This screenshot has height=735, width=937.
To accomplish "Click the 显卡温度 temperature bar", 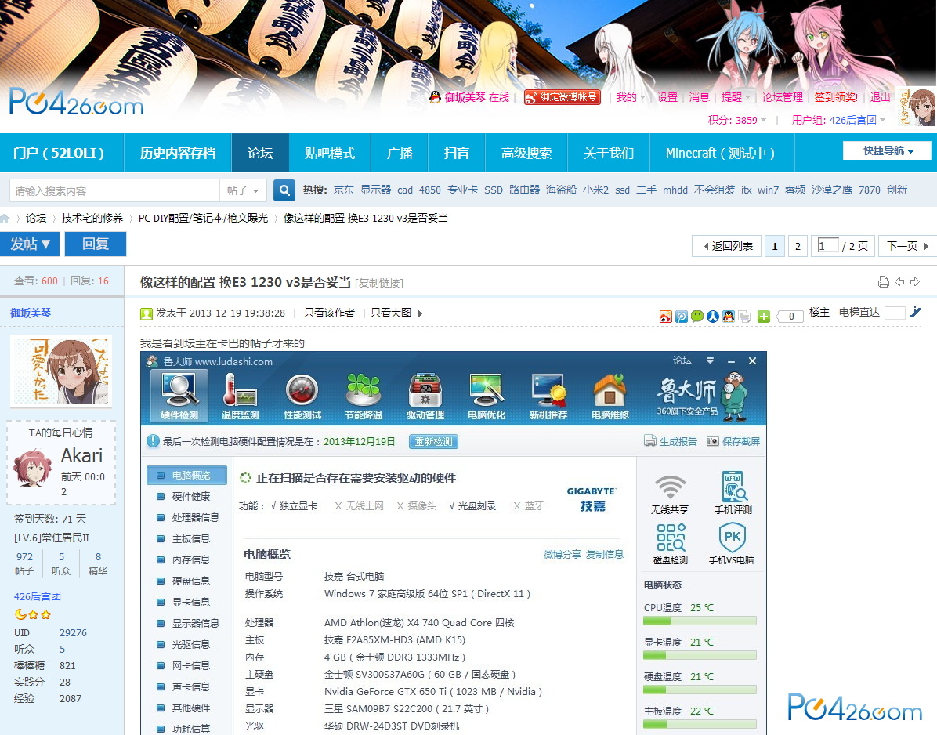I will [700, 656].
